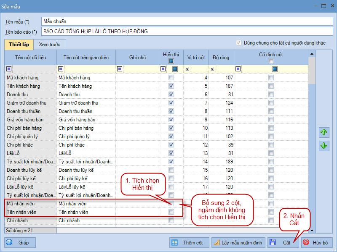Viewport: 337px width, 252px height.
Task: Click the green move-down arrow button
Action: click(324, 146)
